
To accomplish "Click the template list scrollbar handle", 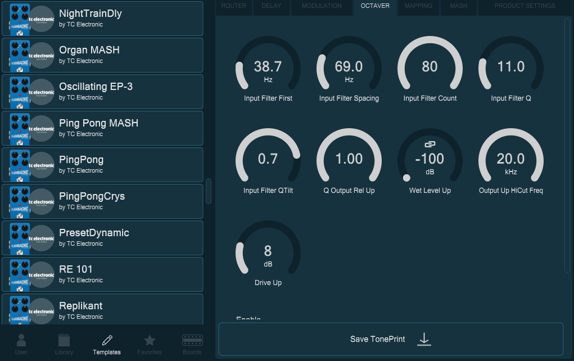I will (209, 191).
